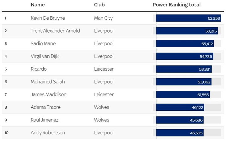Select Virgil van Dijk in the table
This screenshot has height=143, width=226.
[45, 56]
